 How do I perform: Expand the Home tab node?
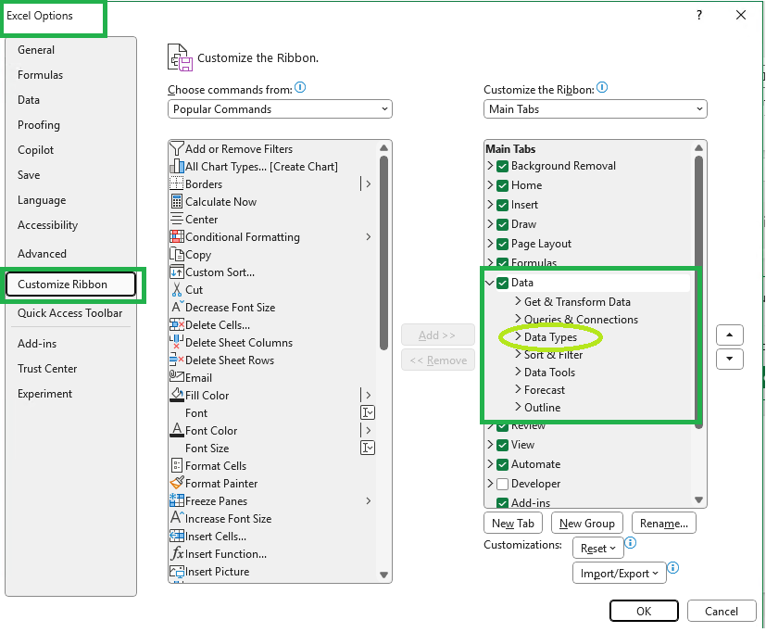point(490,184)
